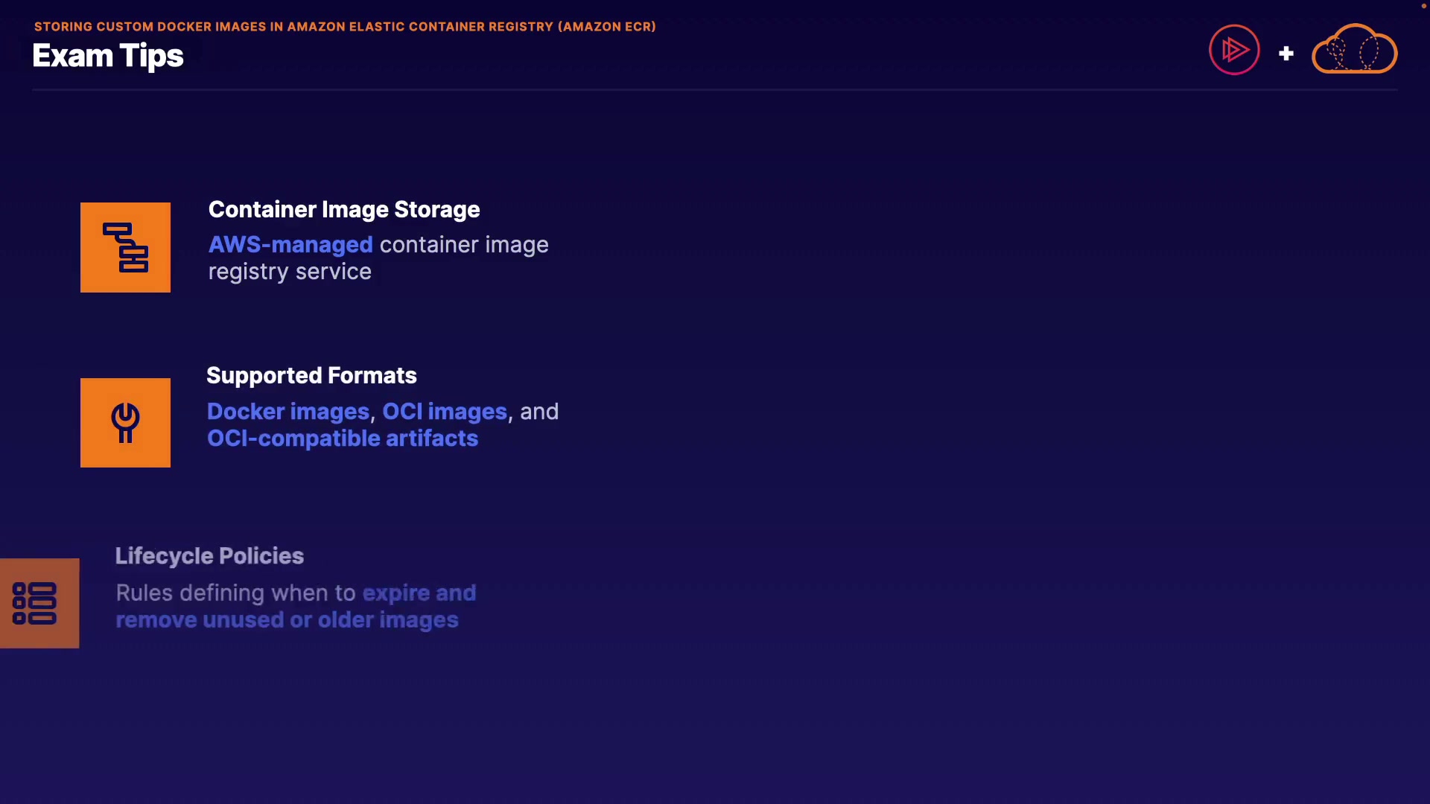Screen dimensions: 1430x804
Task: Click the OCI-compatible artifacts text
Action: tap(343, 438)
